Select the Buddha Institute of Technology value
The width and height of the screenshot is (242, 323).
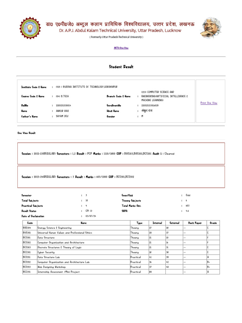coord(87,87)
